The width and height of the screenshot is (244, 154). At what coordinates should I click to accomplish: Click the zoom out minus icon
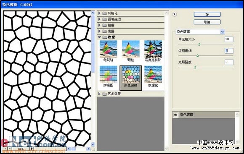click(x=5, y=149)
